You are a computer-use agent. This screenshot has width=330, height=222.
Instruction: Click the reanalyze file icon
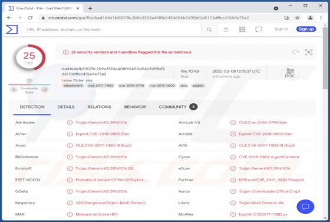coord(295,52)
